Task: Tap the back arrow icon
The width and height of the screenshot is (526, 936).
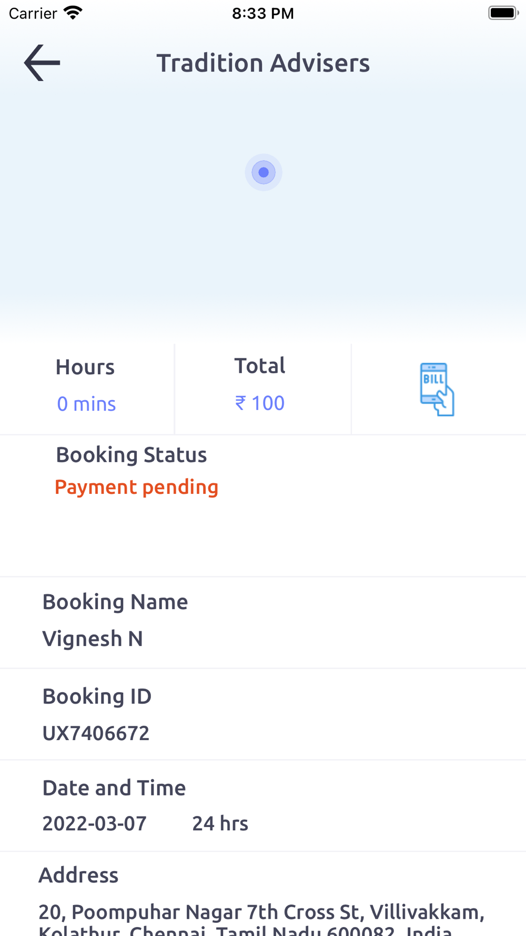Action: [x=42, y=63]
